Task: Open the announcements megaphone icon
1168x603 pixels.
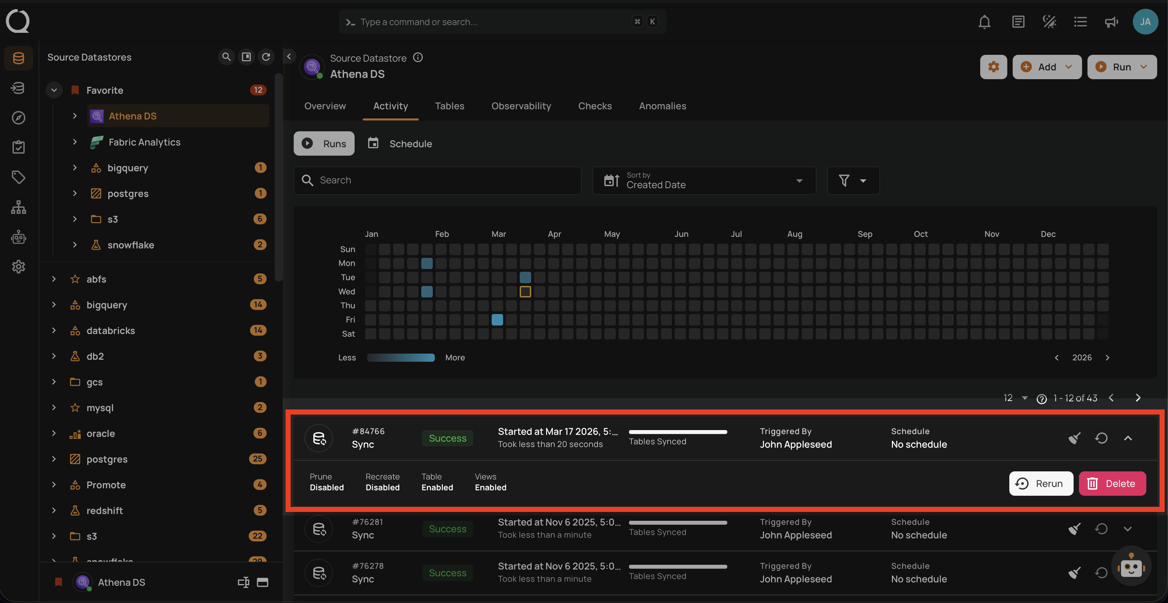Action: (1111, 22)
